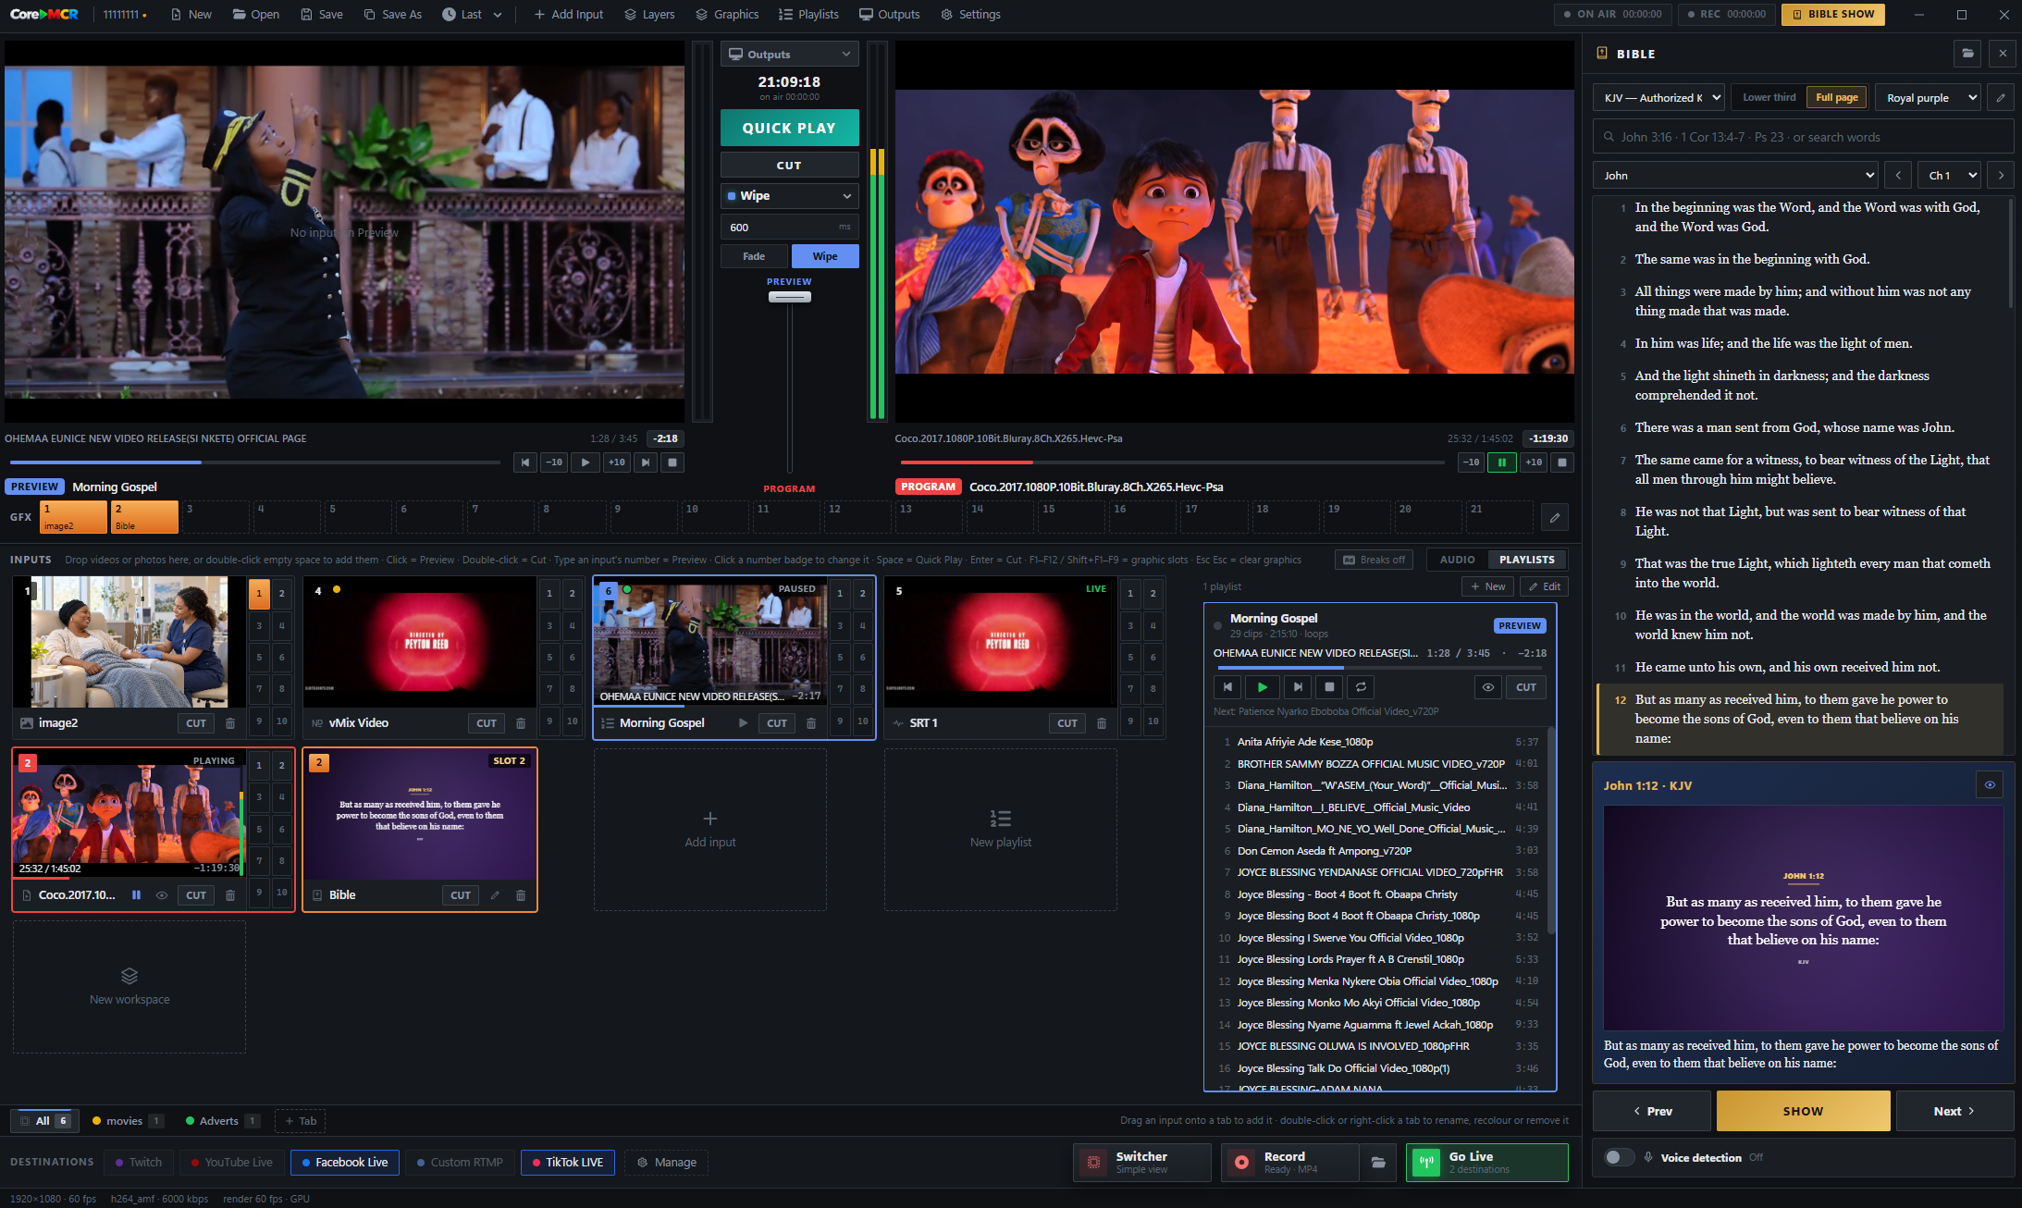The image size is (2022, 1208).
Task: Open the Wipe transition dropdown
Action: coord(789,195)
